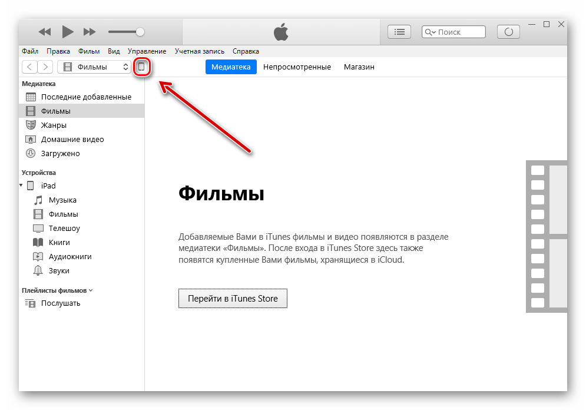Click the rewind previous track icon
Viewport: 586px width, 410px height.
pos(45,32)
